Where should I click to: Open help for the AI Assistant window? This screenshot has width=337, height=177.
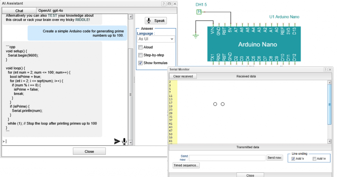point(164,4)
